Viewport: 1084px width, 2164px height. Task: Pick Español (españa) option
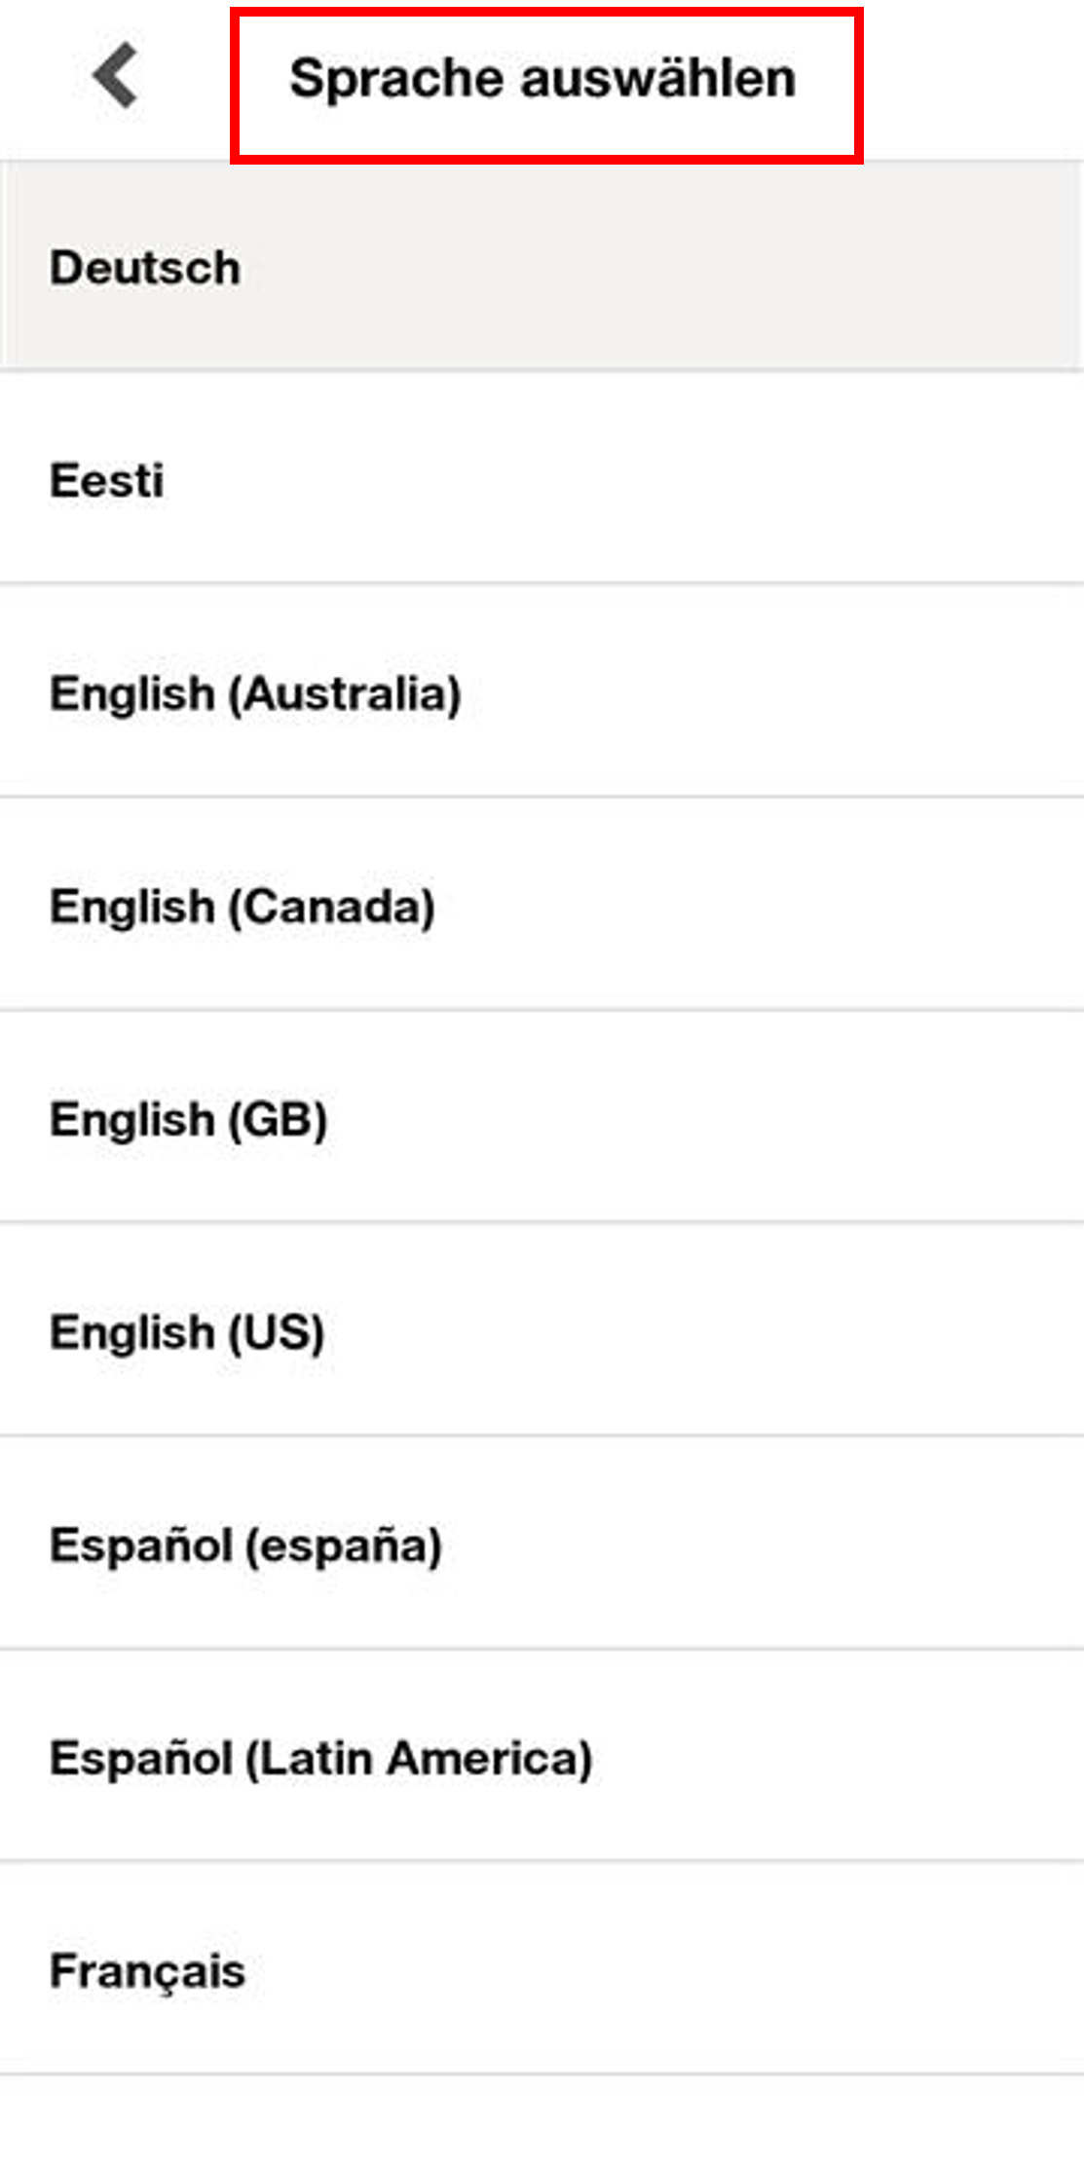[x=542, y=1545]
